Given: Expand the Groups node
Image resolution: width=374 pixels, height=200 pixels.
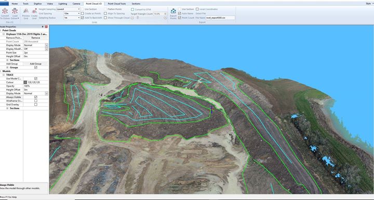Looking at the screenshot, I should click(7, 67).
